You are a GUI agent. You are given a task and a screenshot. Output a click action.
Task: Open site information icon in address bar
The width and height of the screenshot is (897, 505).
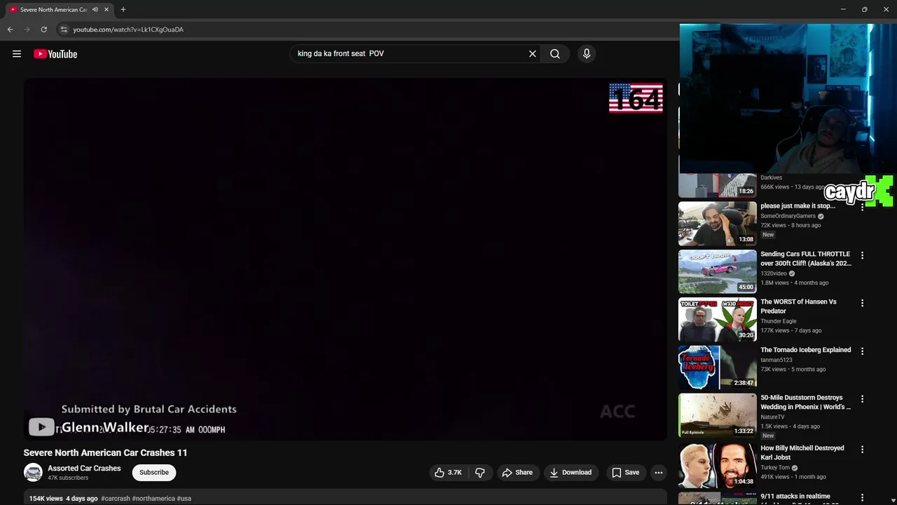pyautogui.click(x=63, y=29)
